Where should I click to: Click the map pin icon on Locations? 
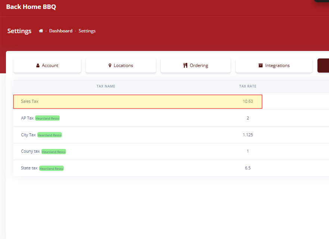110,66
